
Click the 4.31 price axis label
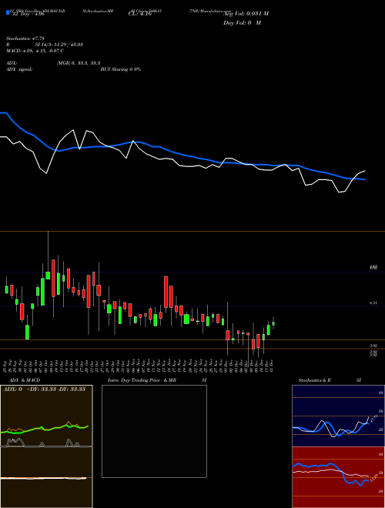(373, 303)
